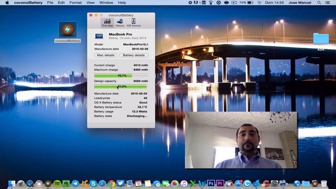This screenshot has height=189, width=336.
Task: Open Telegram from the dock
Action: coord(75,183)
